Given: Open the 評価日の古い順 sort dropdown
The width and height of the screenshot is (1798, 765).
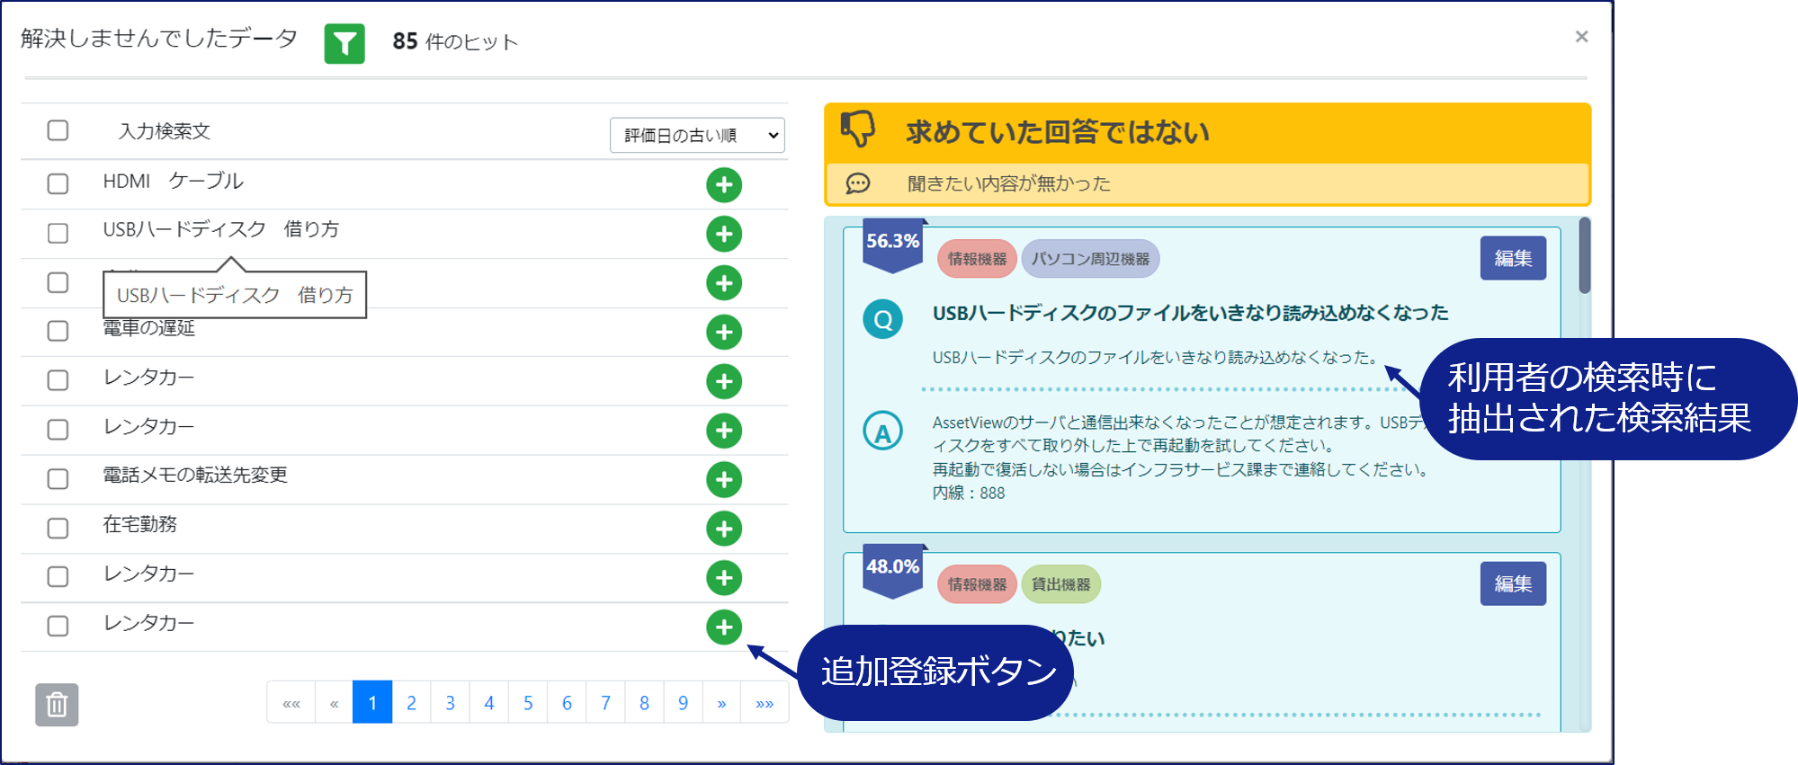Looking at the screenshot, I should coord(697,136).
